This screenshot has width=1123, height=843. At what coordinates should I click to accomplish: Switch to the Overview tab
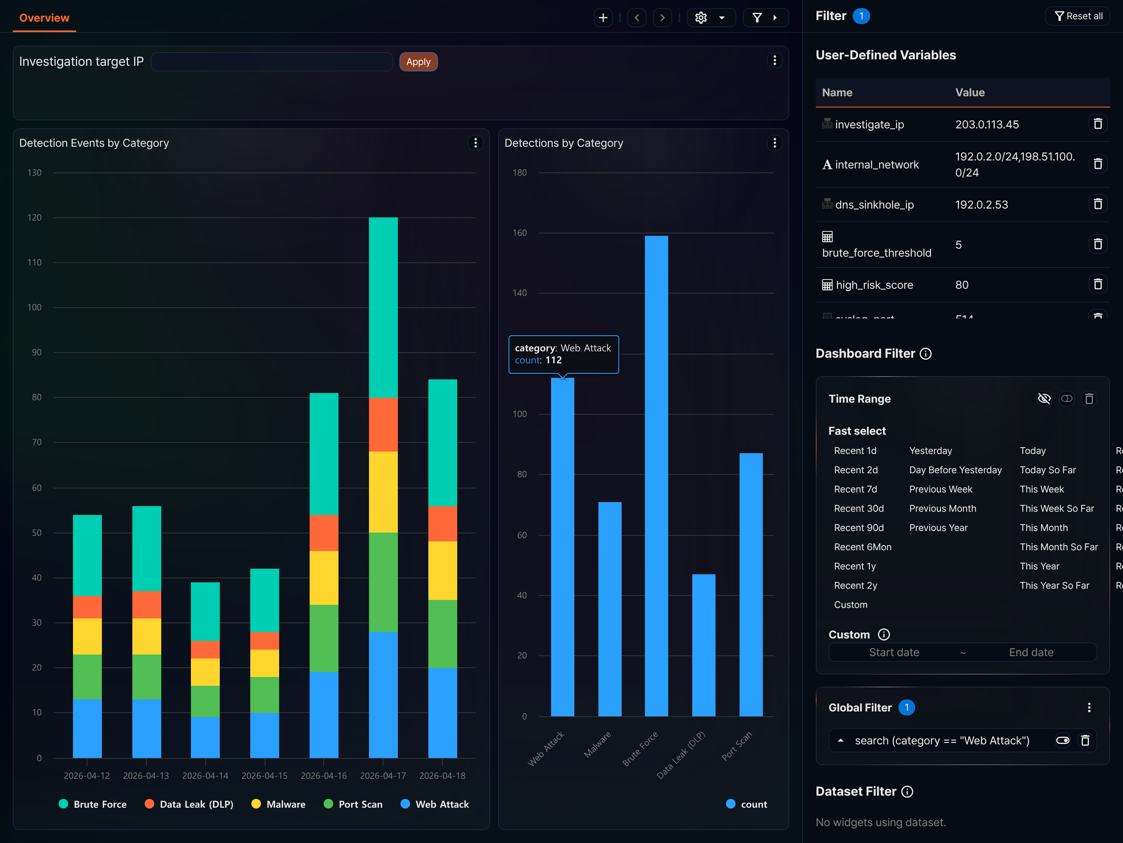click(44, 18)
